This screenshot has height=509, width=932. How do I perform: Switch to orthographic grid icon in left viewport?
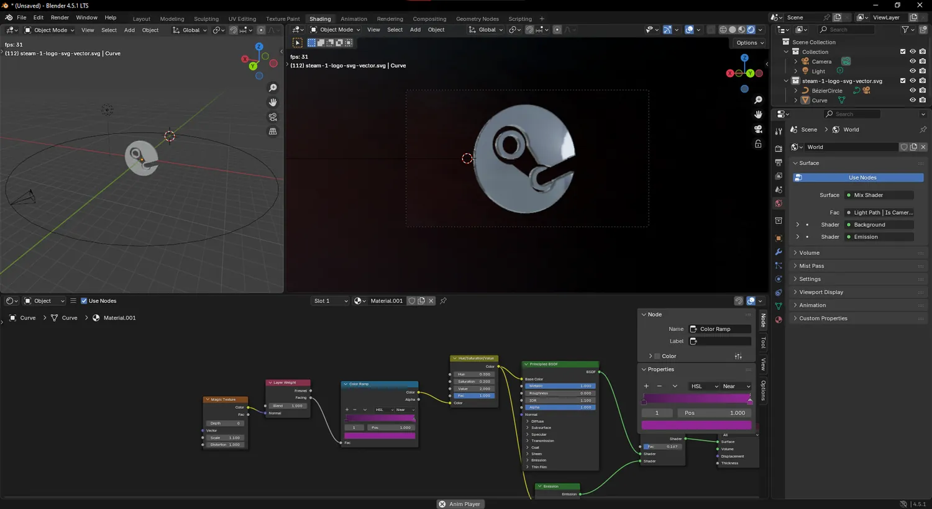[x=273, y=132]
